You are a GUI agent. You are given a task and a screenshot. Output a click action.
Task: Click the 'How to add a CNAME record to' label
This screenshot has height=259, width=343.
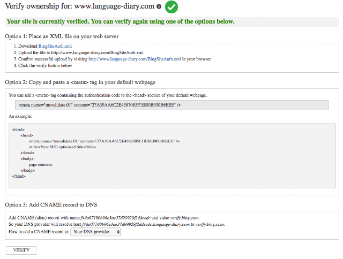39,232
